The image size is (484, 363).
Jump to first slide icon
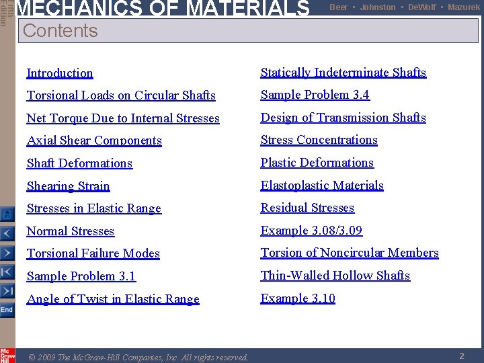(x=7, y=272)
